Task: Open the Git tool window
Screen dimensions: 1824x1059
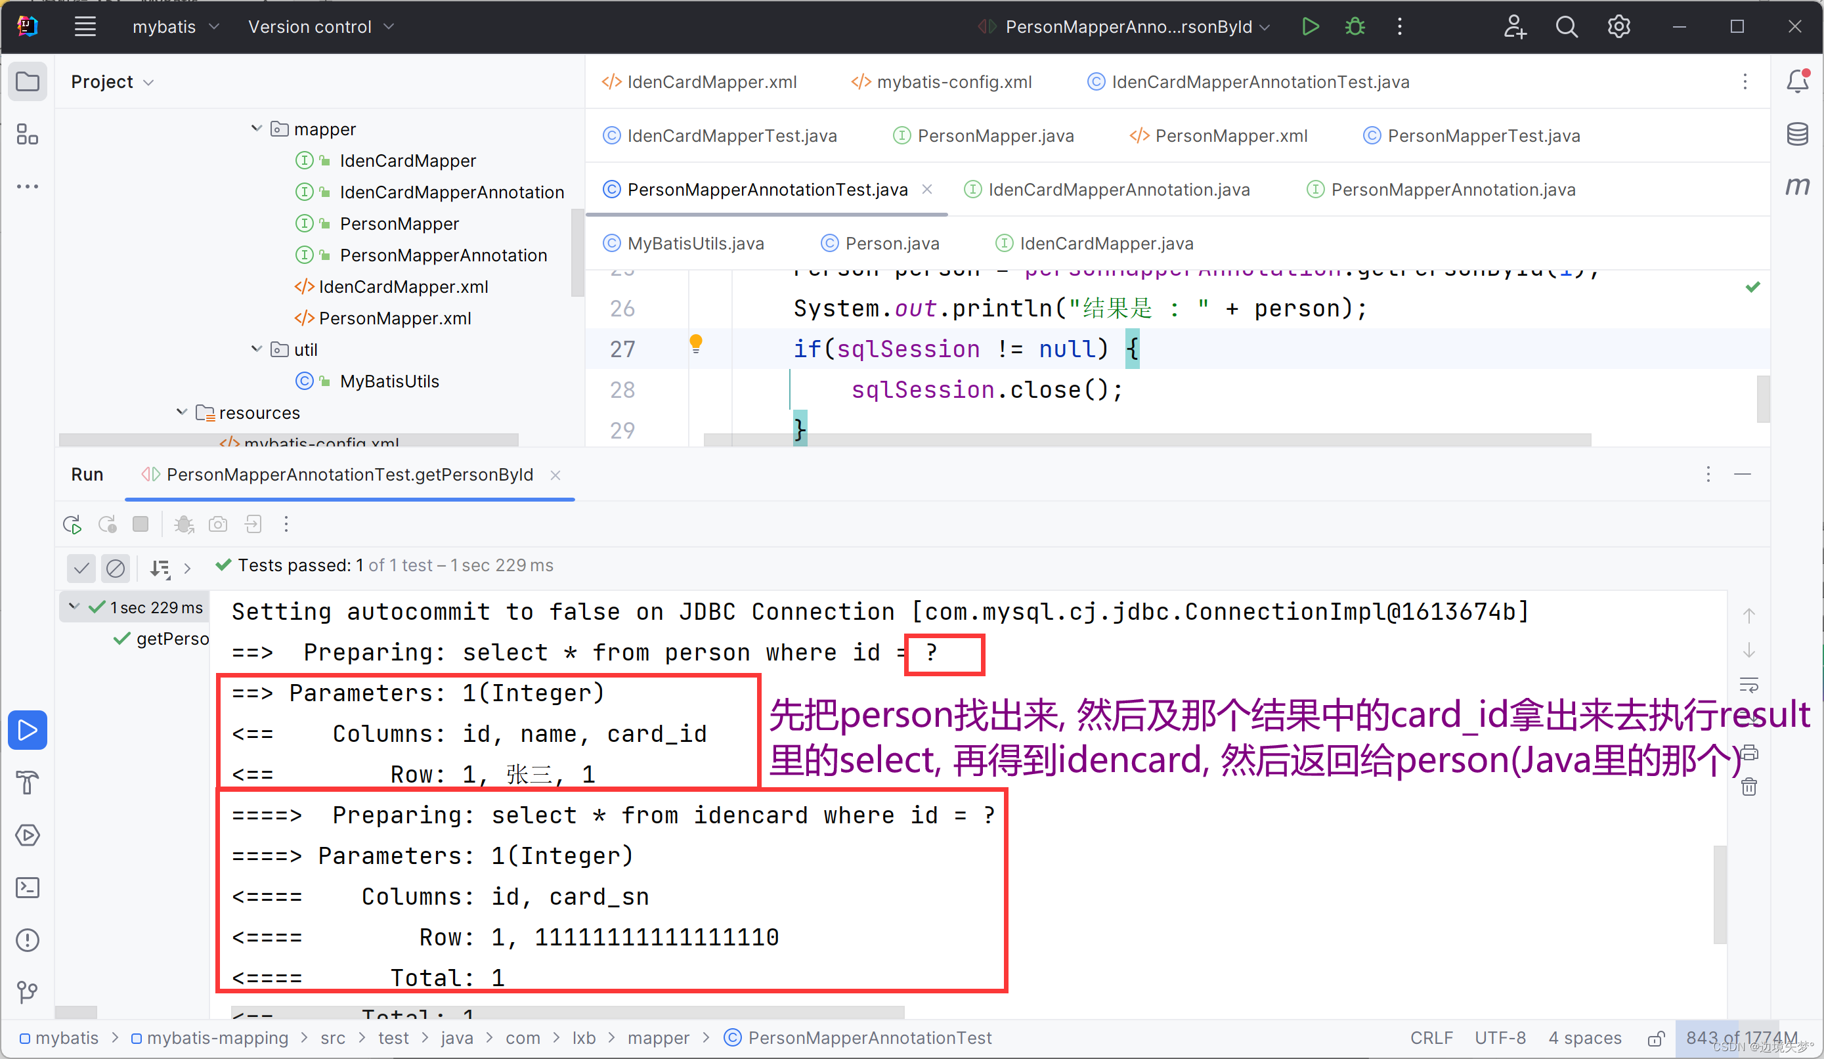Action: point(28,991)
